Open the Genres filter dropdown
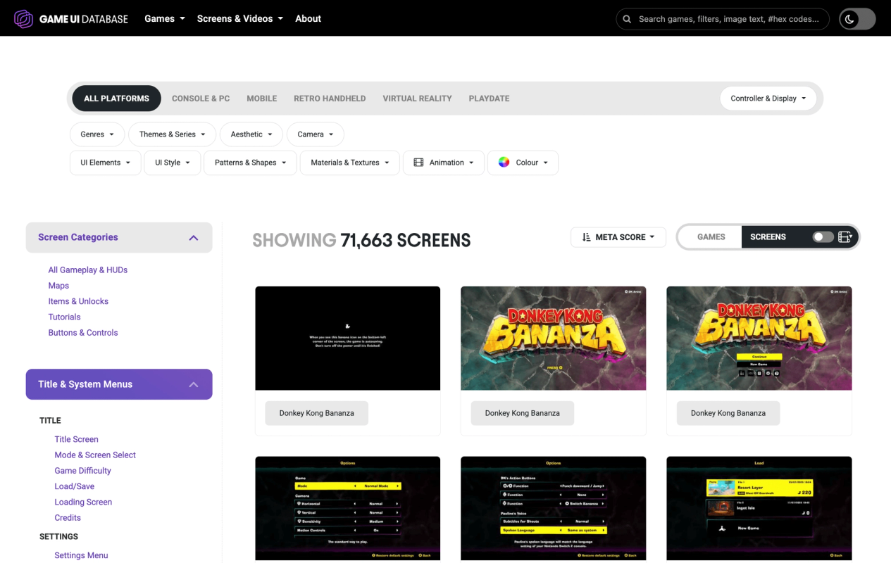This screenshot has height=563, width=891. [x=97, y=134]
